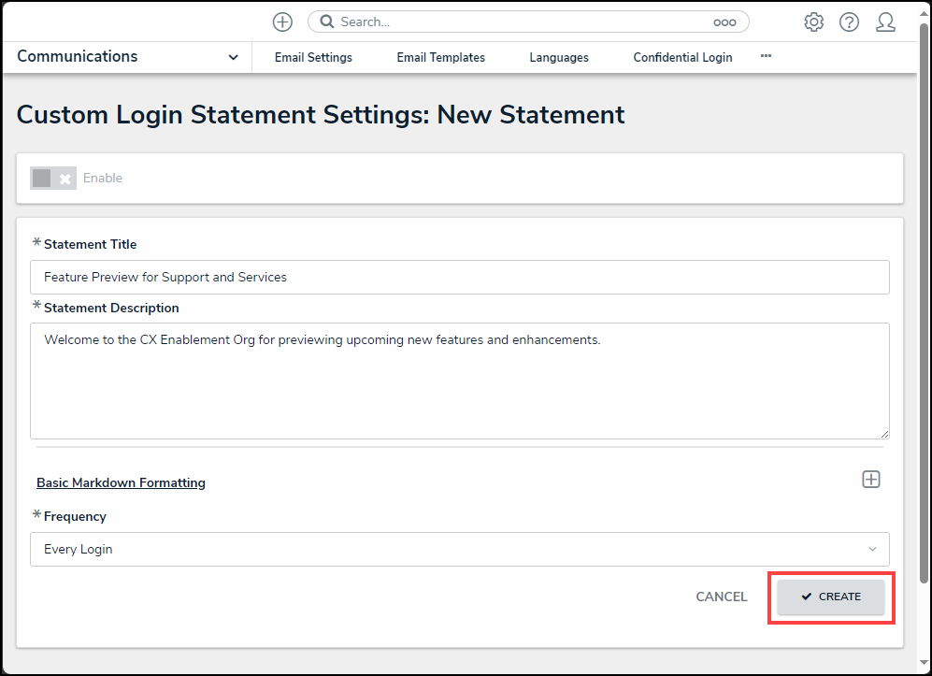Screen dimensions: 932x676
Task: Open the search options ellipsis
Action: tap(724, 22)
